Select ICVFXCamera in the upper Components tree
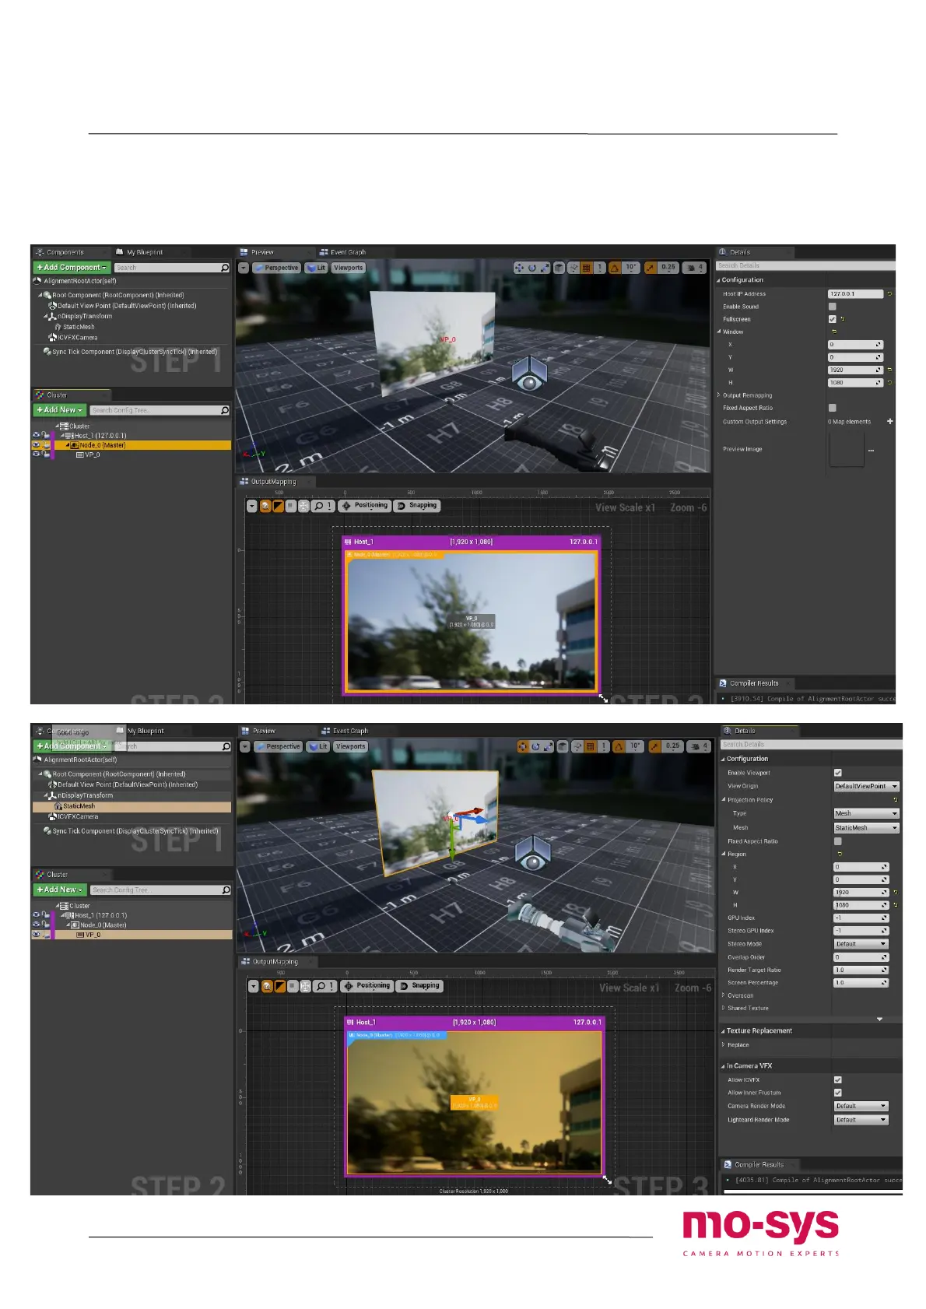 76,338
